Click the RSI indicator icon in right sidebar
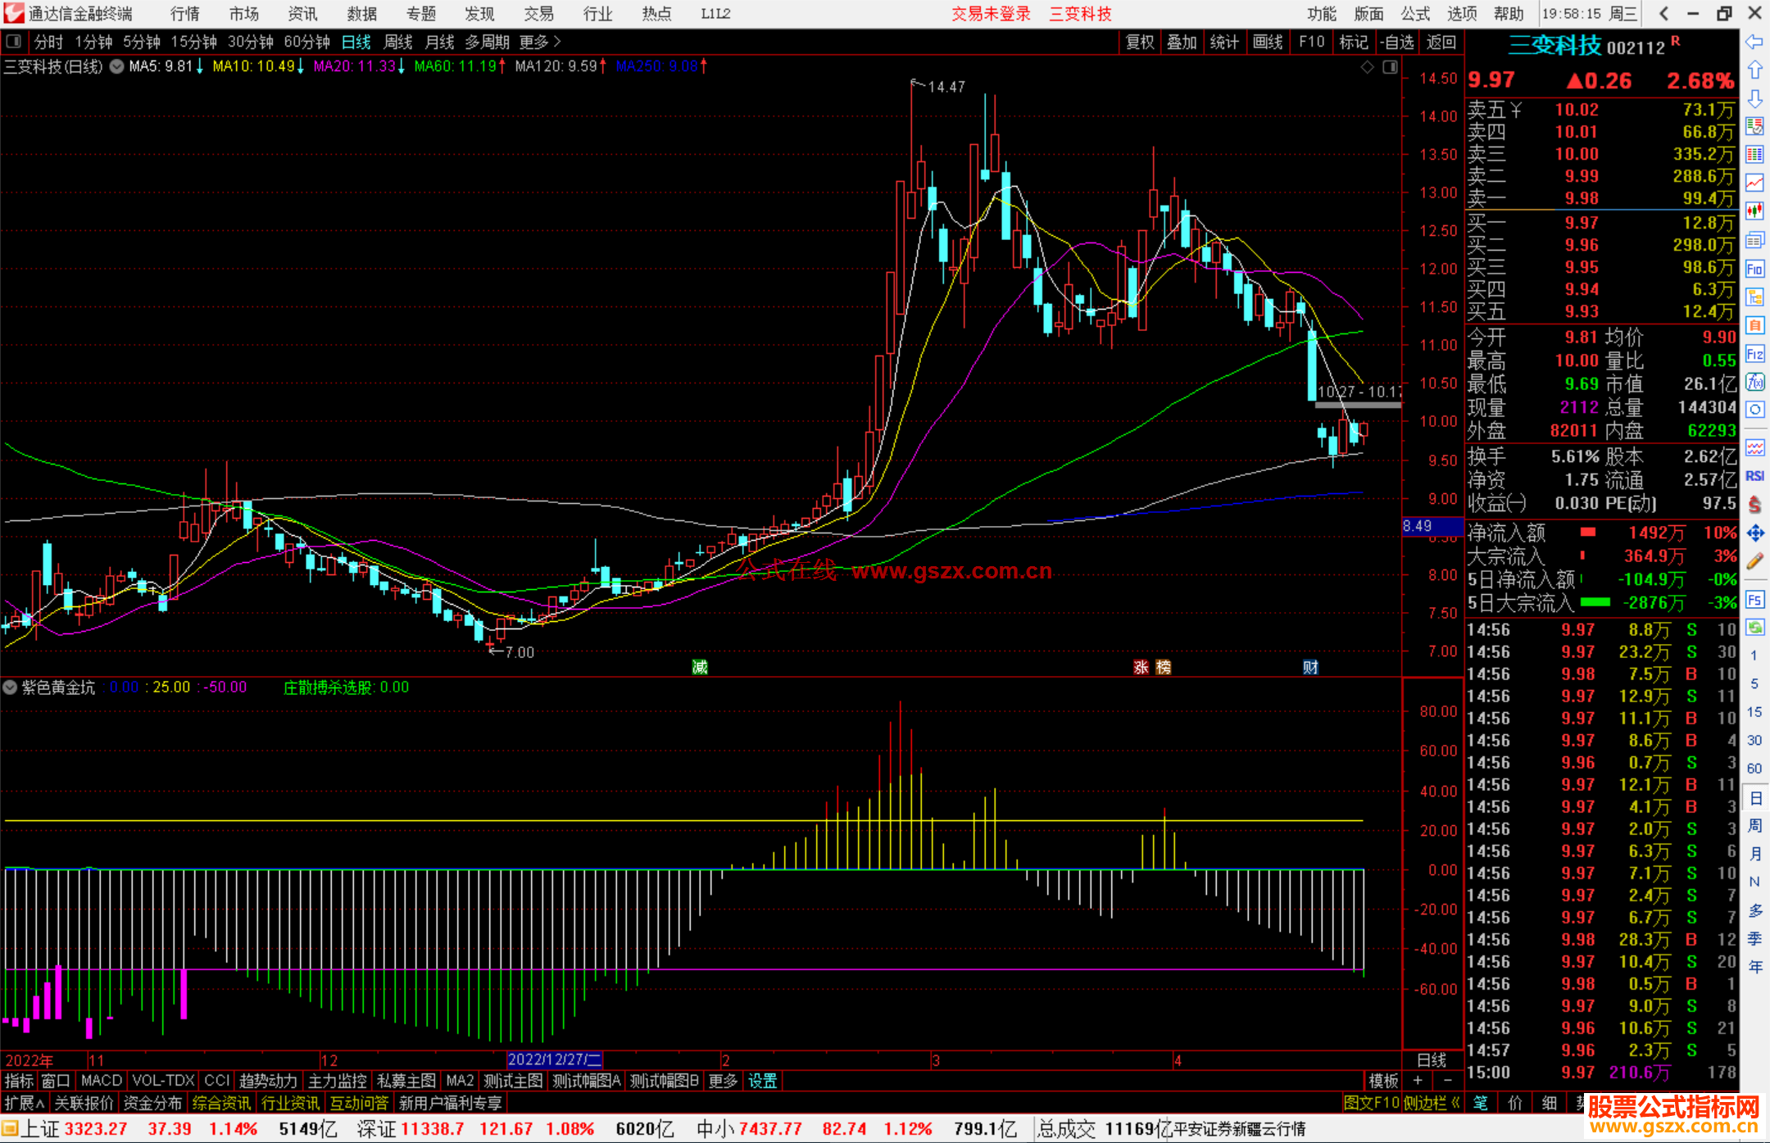The height and width of the screenshot is (1143, 1770). coord(1754,476)
